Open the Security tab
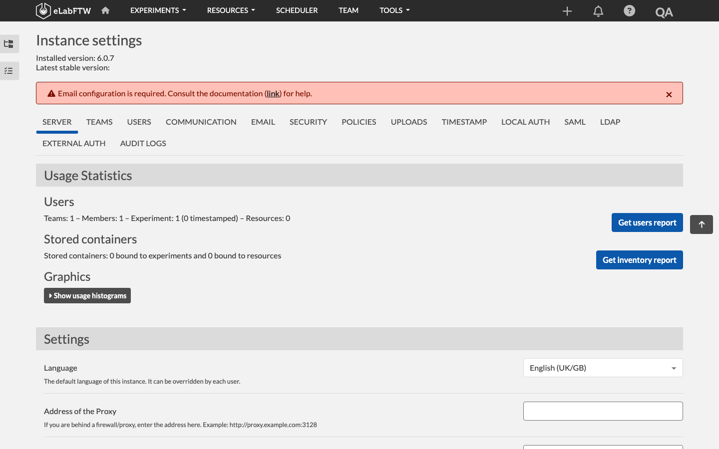Image resolution: width=719 pixels, height=449 pixels. [x=308, y=122]
